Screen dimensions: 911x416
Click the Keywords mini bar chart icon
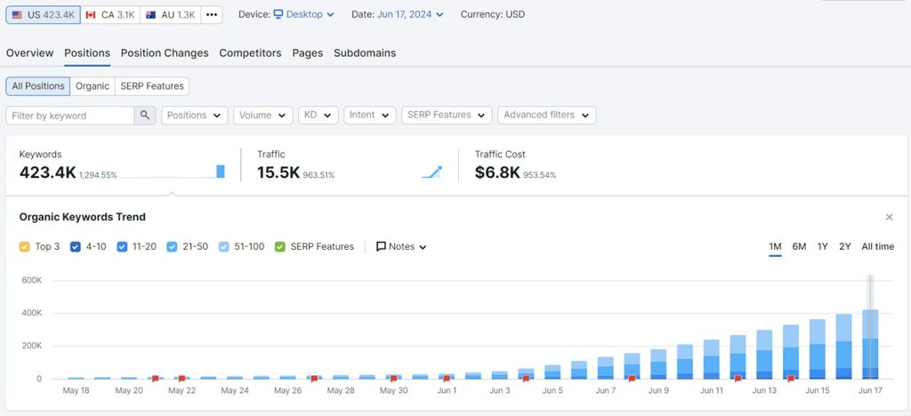coord(220,172)
